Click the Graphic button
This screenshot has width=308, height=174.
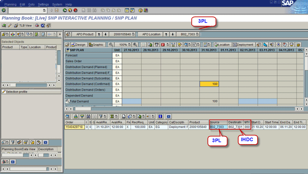click(x=96, y=45)
